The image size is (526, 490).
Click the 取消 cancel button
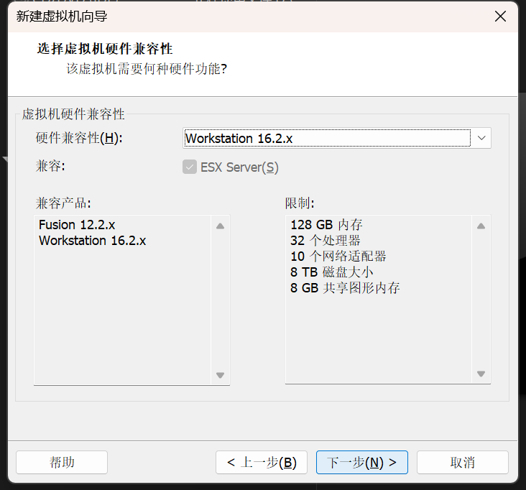(x=463, y=462)
